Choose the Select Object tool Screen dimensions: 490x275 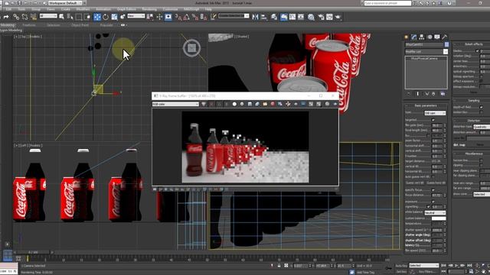(x=61, y=17)
